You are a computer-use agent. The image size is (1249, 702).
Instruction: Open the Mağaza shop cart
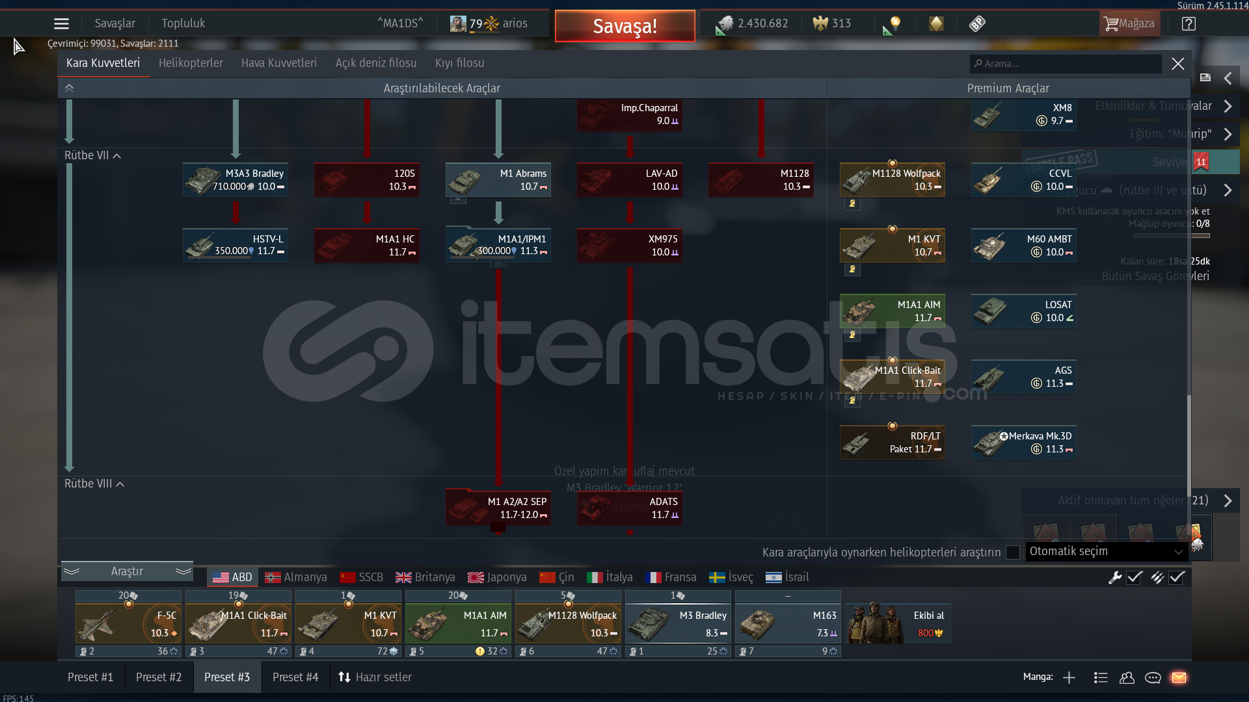click(1129, 24)
